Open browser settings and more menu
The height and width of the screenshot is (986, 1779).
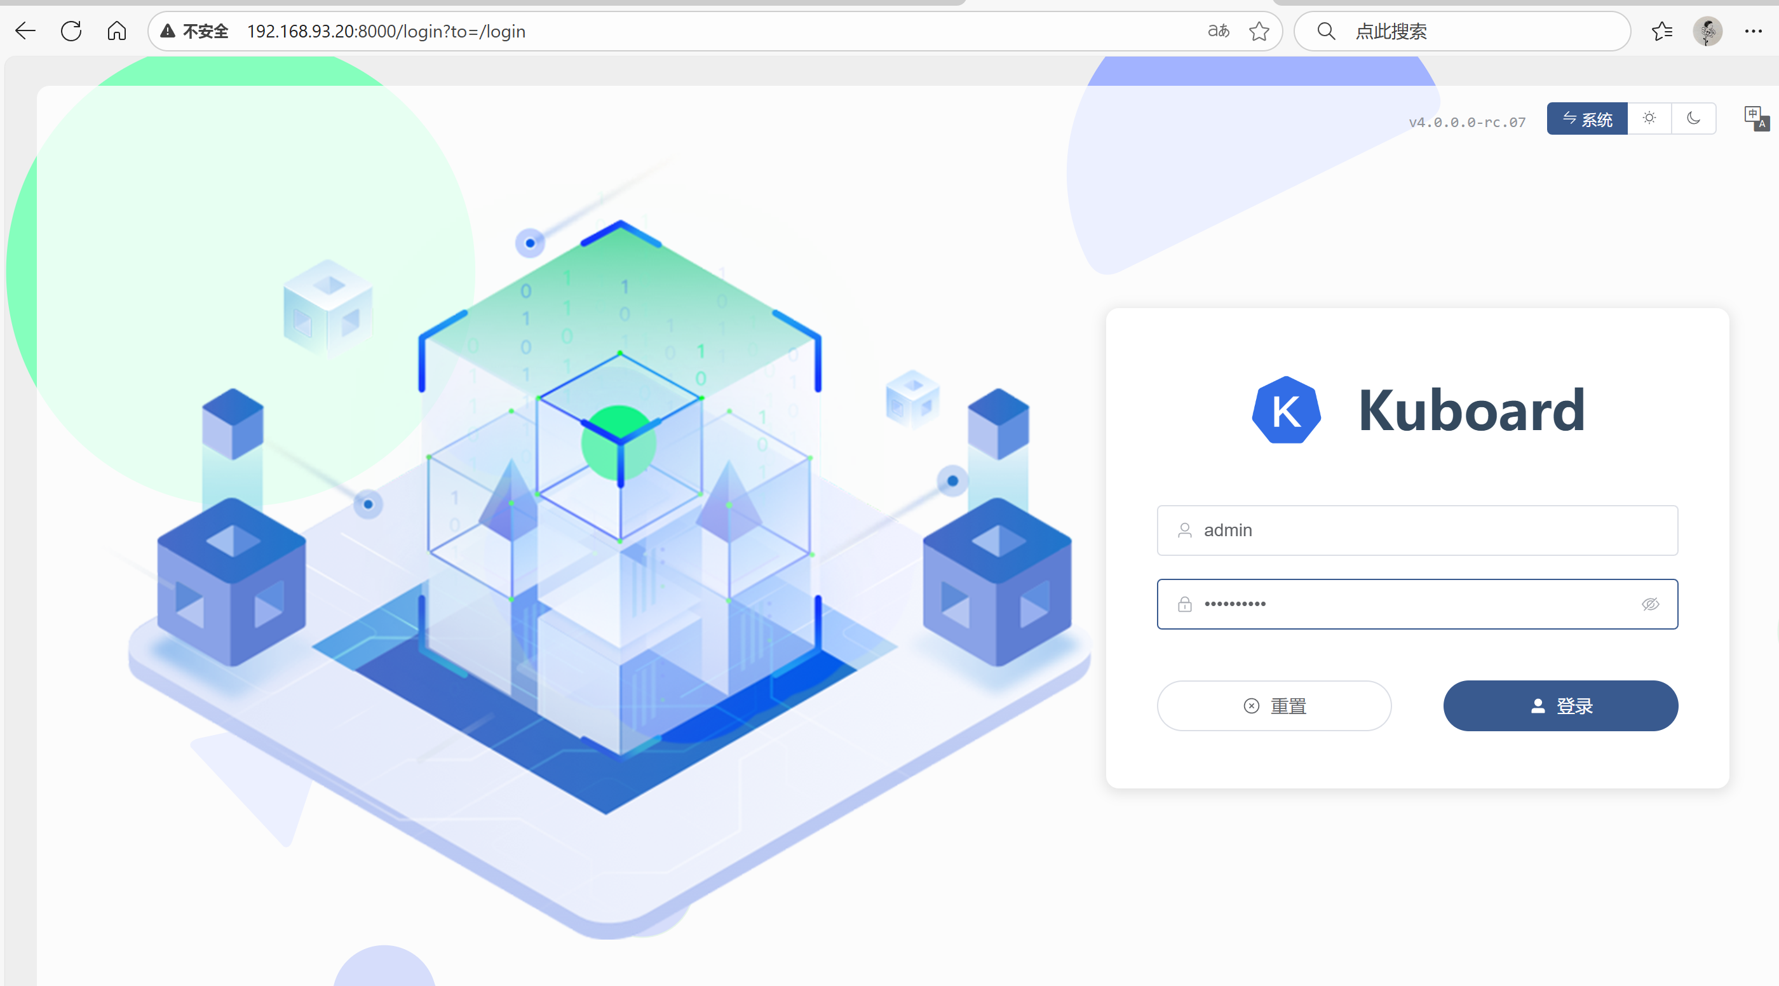(1753, 31)
